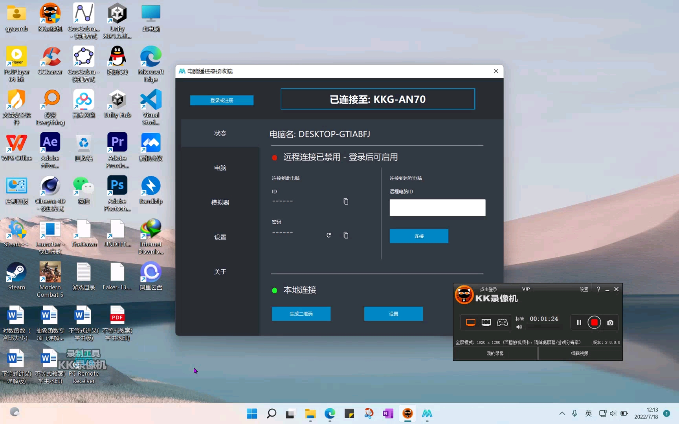679x424 pixels.
Task: Select the Unity Hub desktop icon
Action: pyautogui.click(x=117, y=104)
